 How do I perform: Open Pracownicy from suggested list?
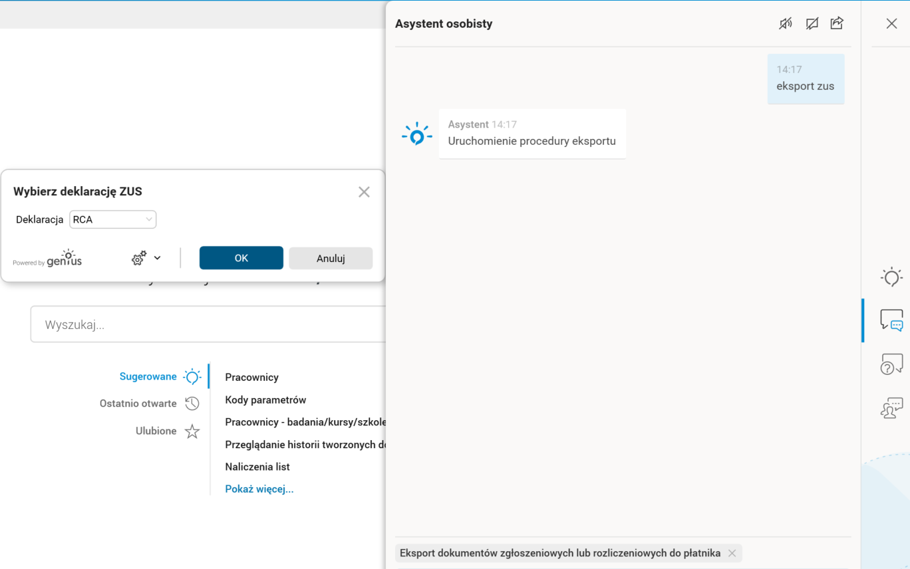tap(252, 377)
